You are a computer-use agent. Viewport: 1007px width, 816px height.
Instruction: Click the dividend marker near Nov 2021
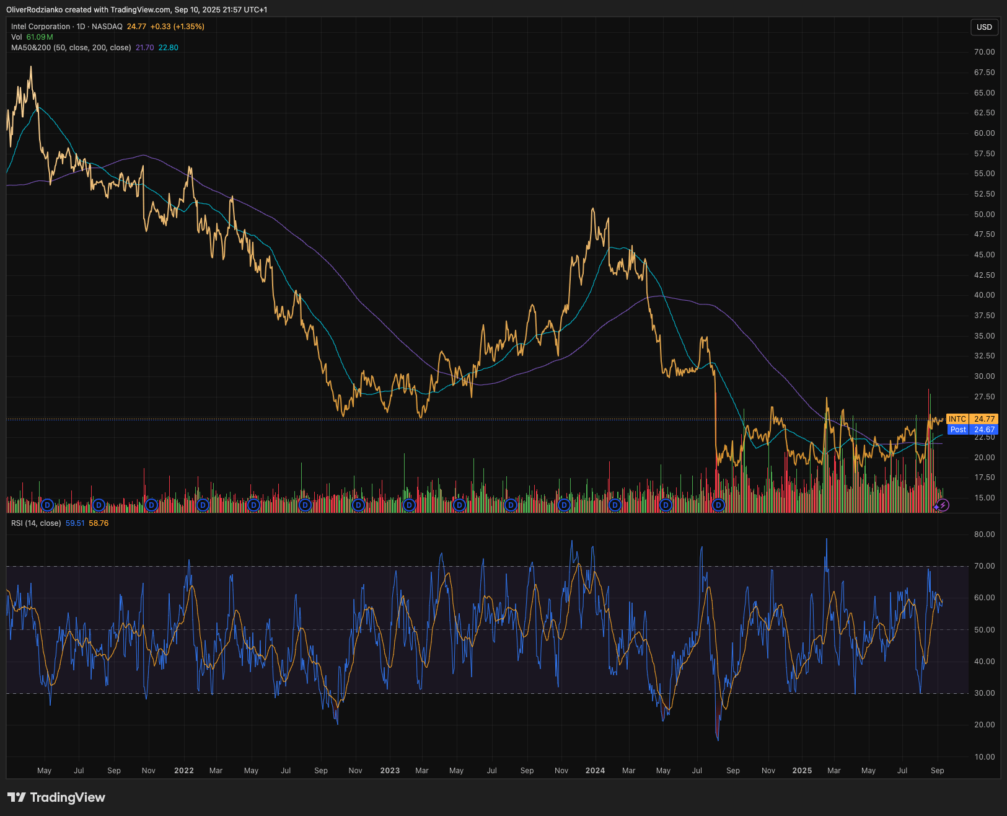point(151,505)
